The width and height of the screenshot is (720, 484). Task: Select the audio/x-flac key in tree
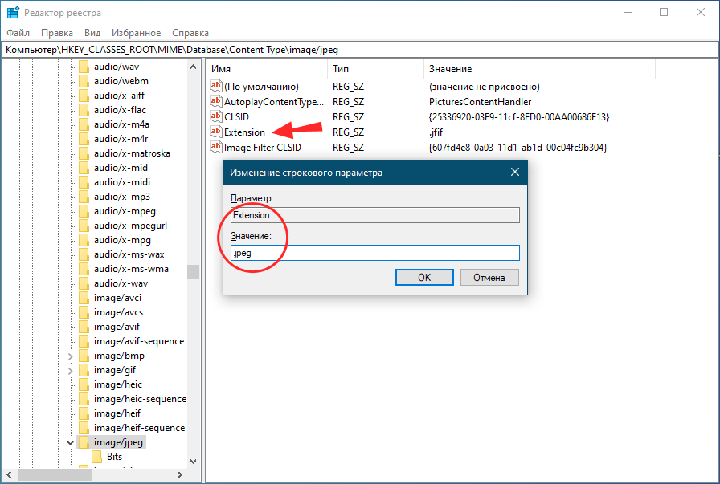point(120,110)
